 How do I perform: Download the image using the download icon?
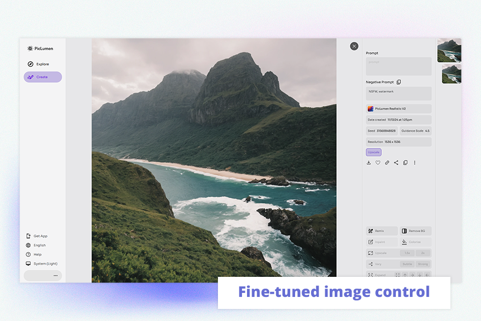click(369, 163)
